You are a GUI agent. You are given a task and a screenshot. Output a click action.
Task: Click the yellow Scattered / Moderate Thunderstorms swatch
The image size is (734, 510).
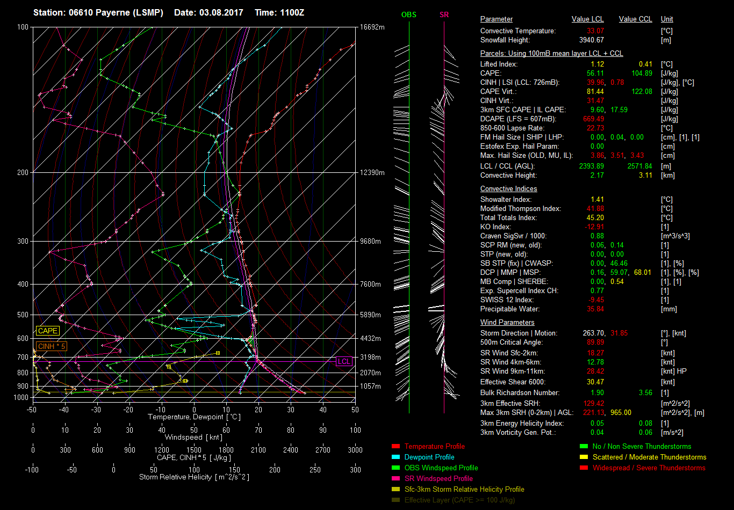click(584, 457)
